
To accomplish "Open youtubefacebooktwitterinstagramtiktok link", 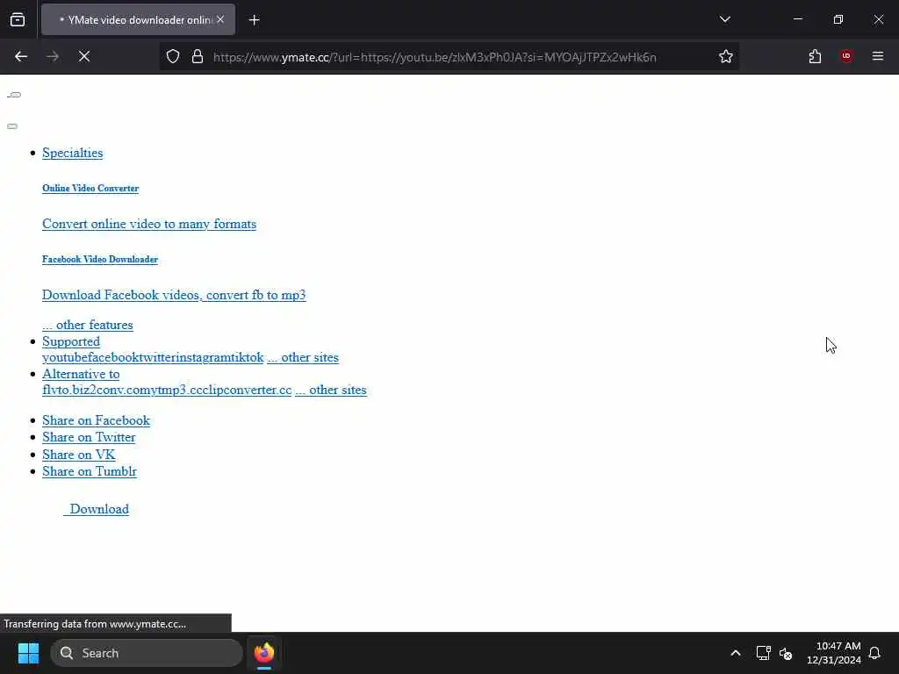I will 153,358.
